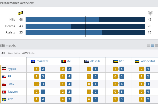Switch to the AWP kills tab
This screenshot has width=158, height=104.
click(28, 53)
